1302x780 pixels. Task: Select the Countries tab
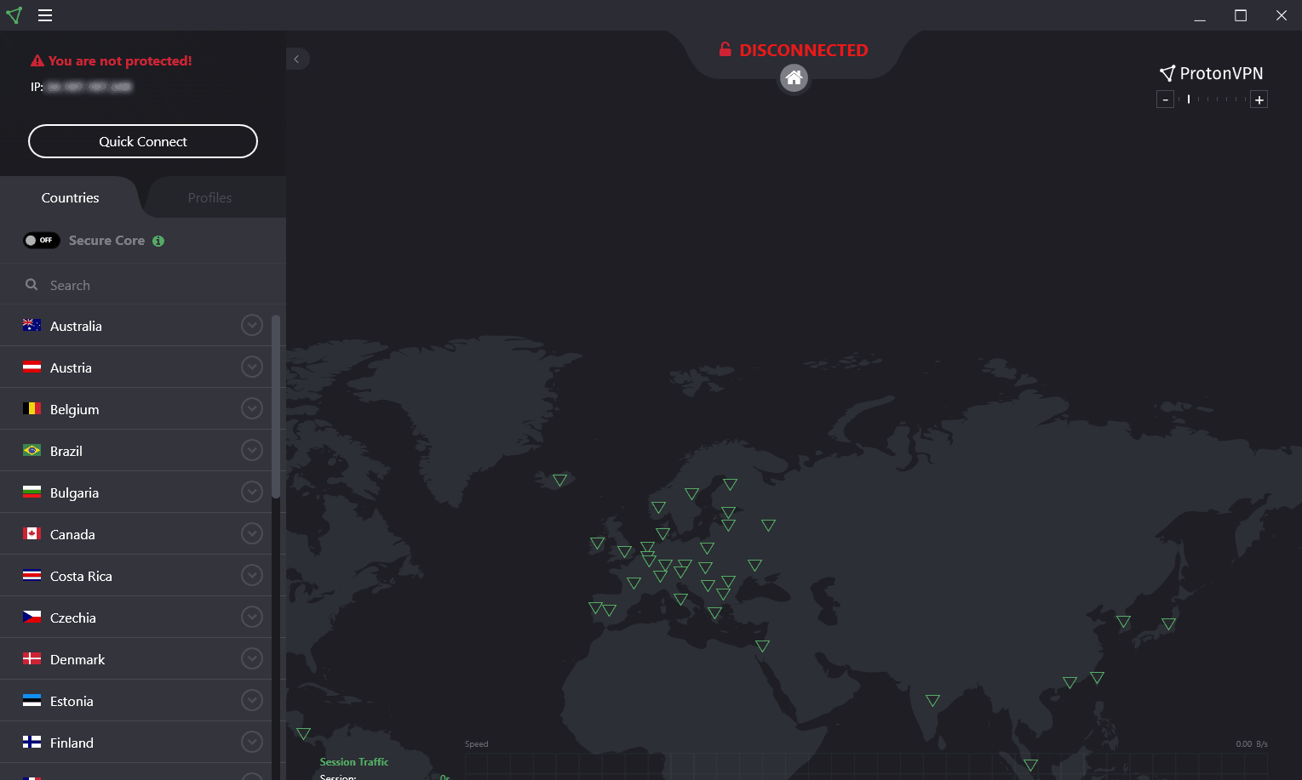tap(71, 197)
